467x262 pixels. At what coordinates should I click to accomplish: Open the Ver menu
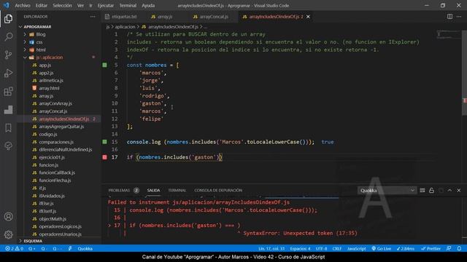pyautogui.click(x=80, y=5)
